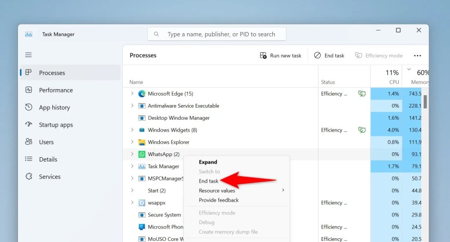Screen dimensions: 450x242
Task: Expand the Microsoft Edge process group
Action: pos(132,94)
